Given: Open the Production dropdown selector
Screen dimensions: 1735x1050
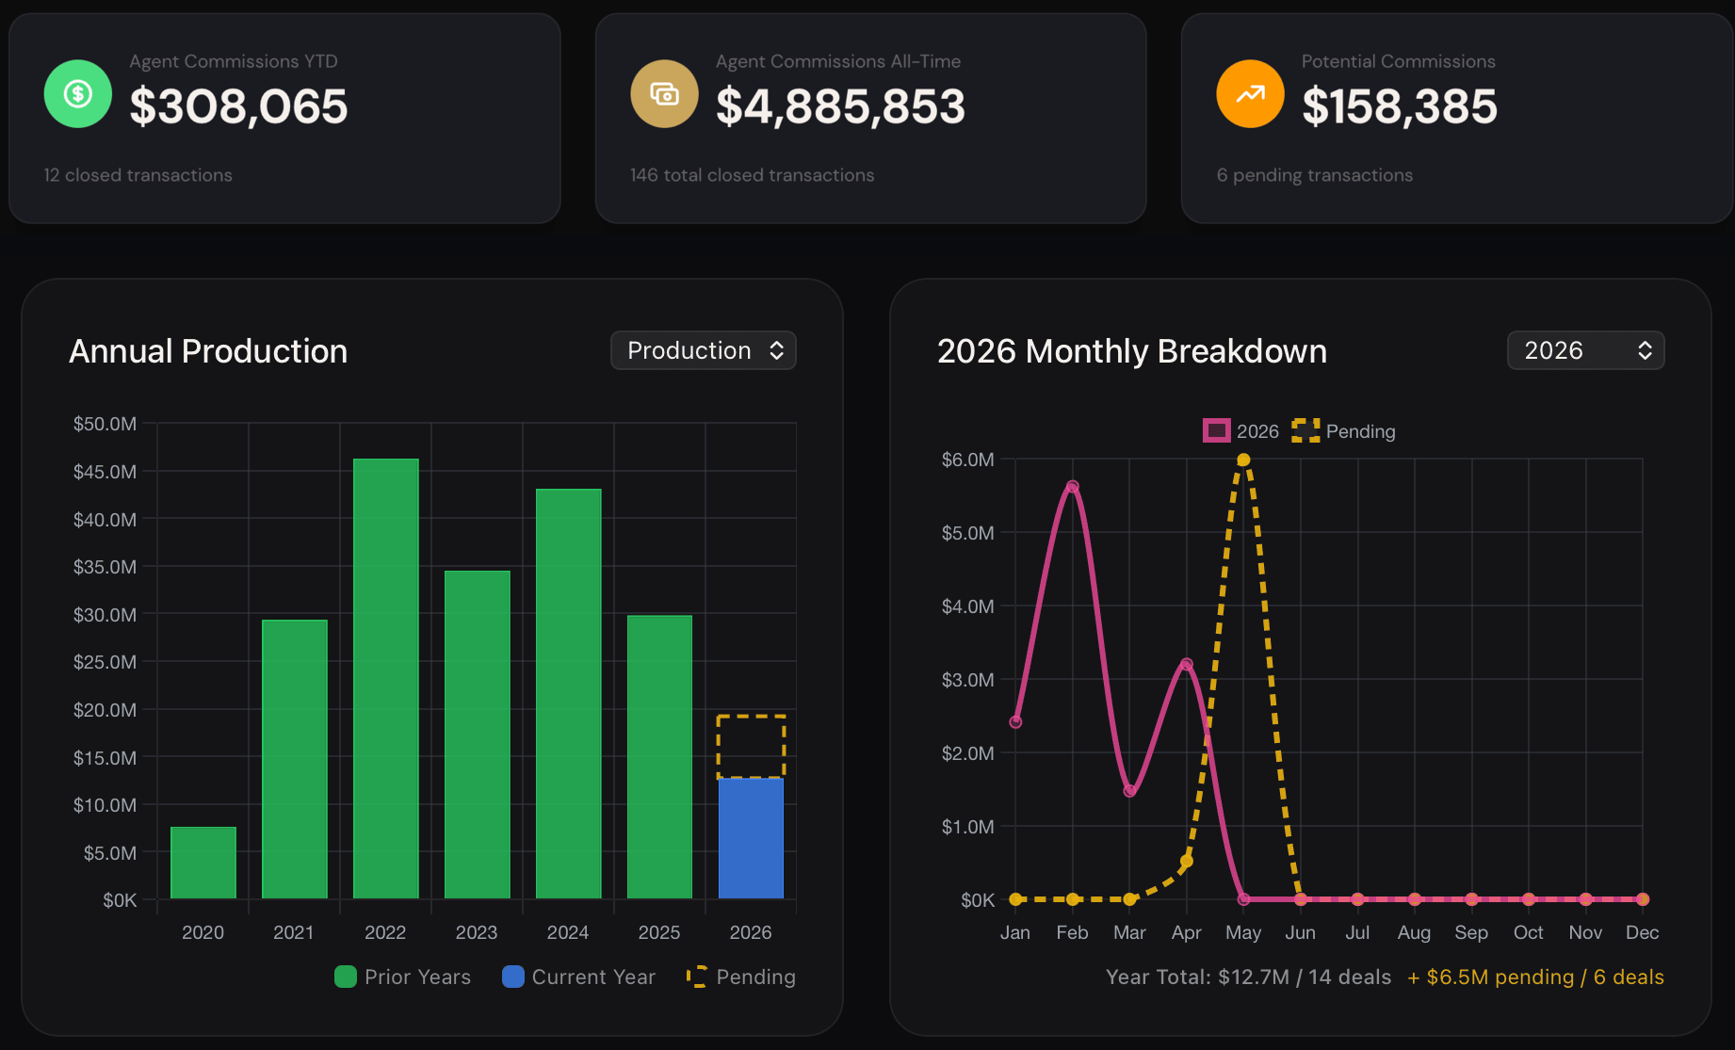Looking at the screenshot, I should [x=704, y=350].
